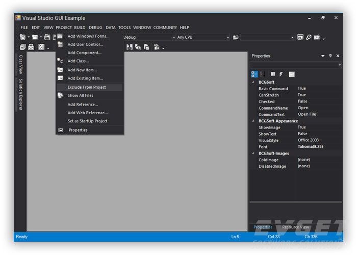Choose Add Windows Forms... from menu

(90, 36)
